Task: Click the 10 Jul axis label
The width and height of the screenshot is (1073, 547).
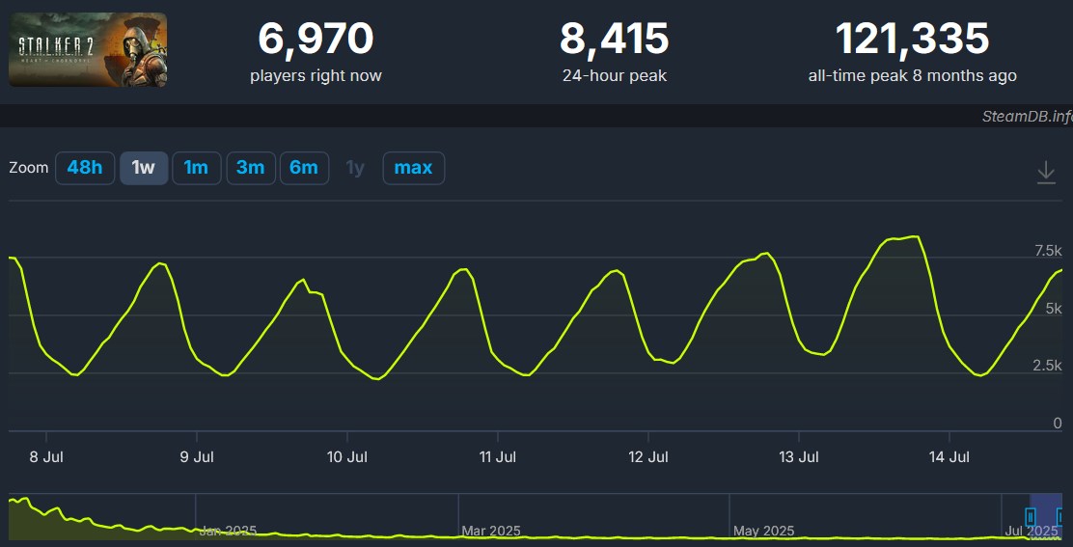Action: [x=347, y=457]
